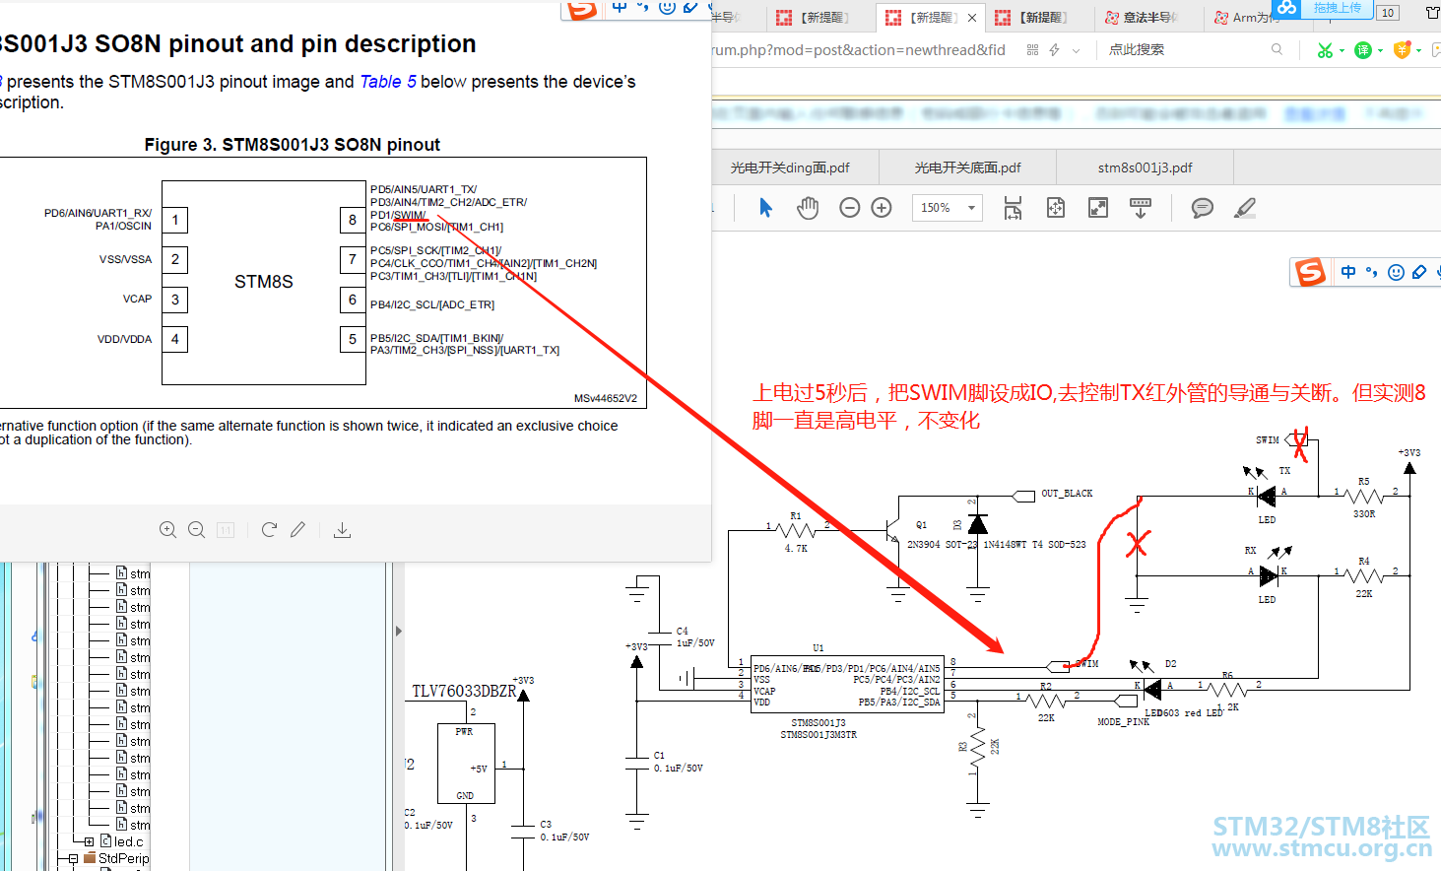Fit the whole PDF page in view
The height and width of the screenshot is (871, 1441).
(x=1056, y=208)
